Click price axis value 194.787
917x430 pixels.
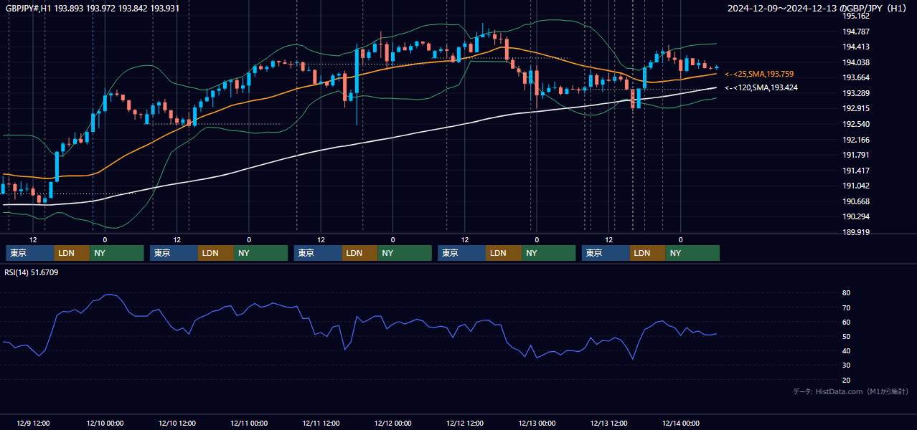[856, 32]
